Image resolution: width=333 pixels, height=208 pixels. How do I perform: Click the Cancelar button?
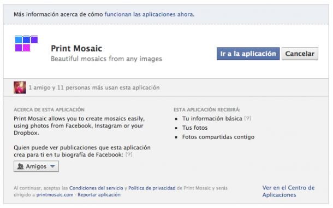[300, 54]
